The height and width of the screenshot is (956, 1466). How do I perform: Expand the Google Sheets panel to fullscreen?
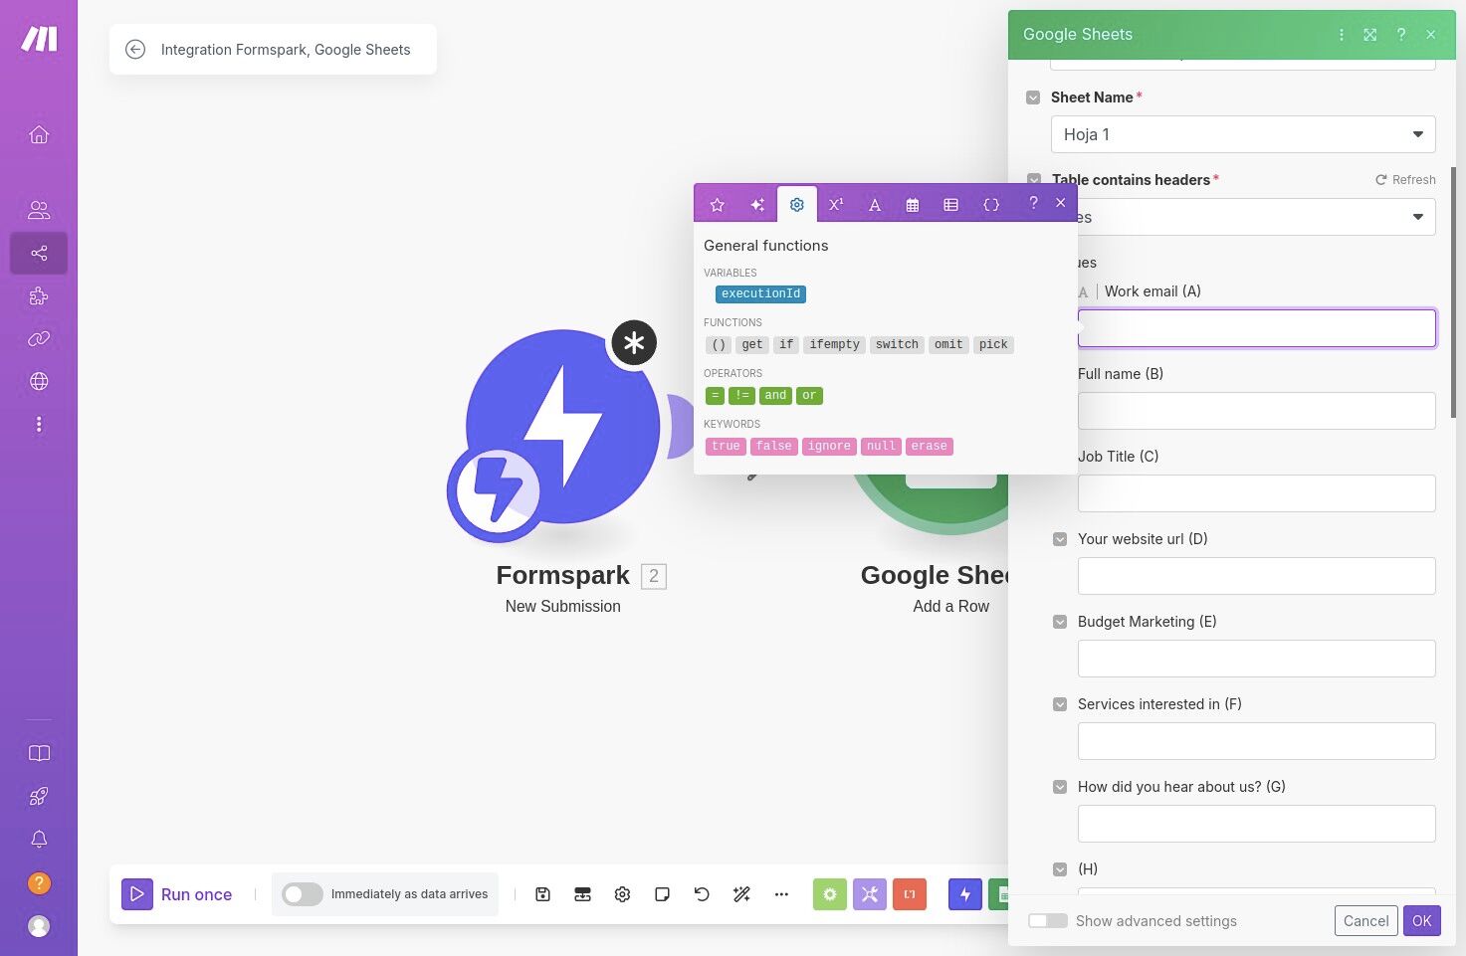pos(1370,35)
